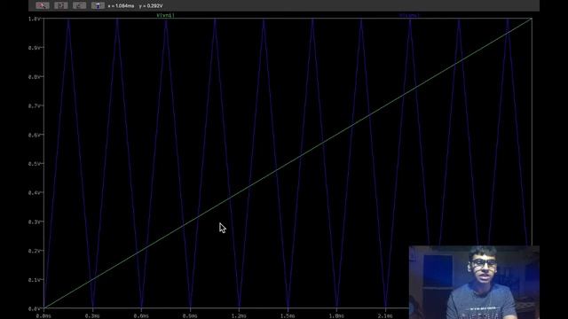Viewport: 568px width, 319px height.
Task: Click the 0.4V vertical axis label
Action: tap(34, 192)
